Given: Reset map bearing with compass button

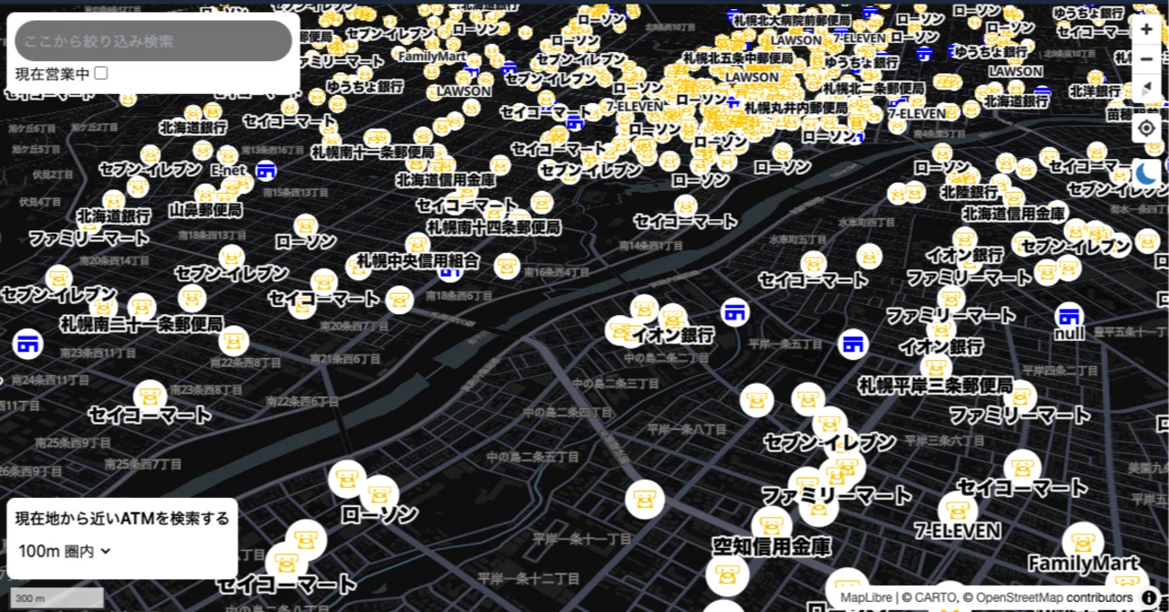Looking at the screenshot, I should click(1147, 90).
